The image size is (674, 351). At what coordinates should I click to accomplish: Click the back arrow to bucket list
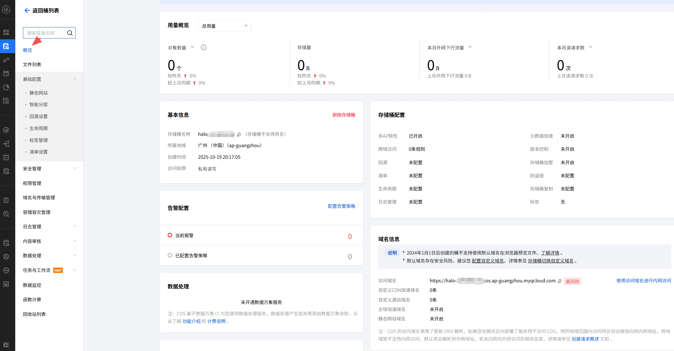(27, 11)
